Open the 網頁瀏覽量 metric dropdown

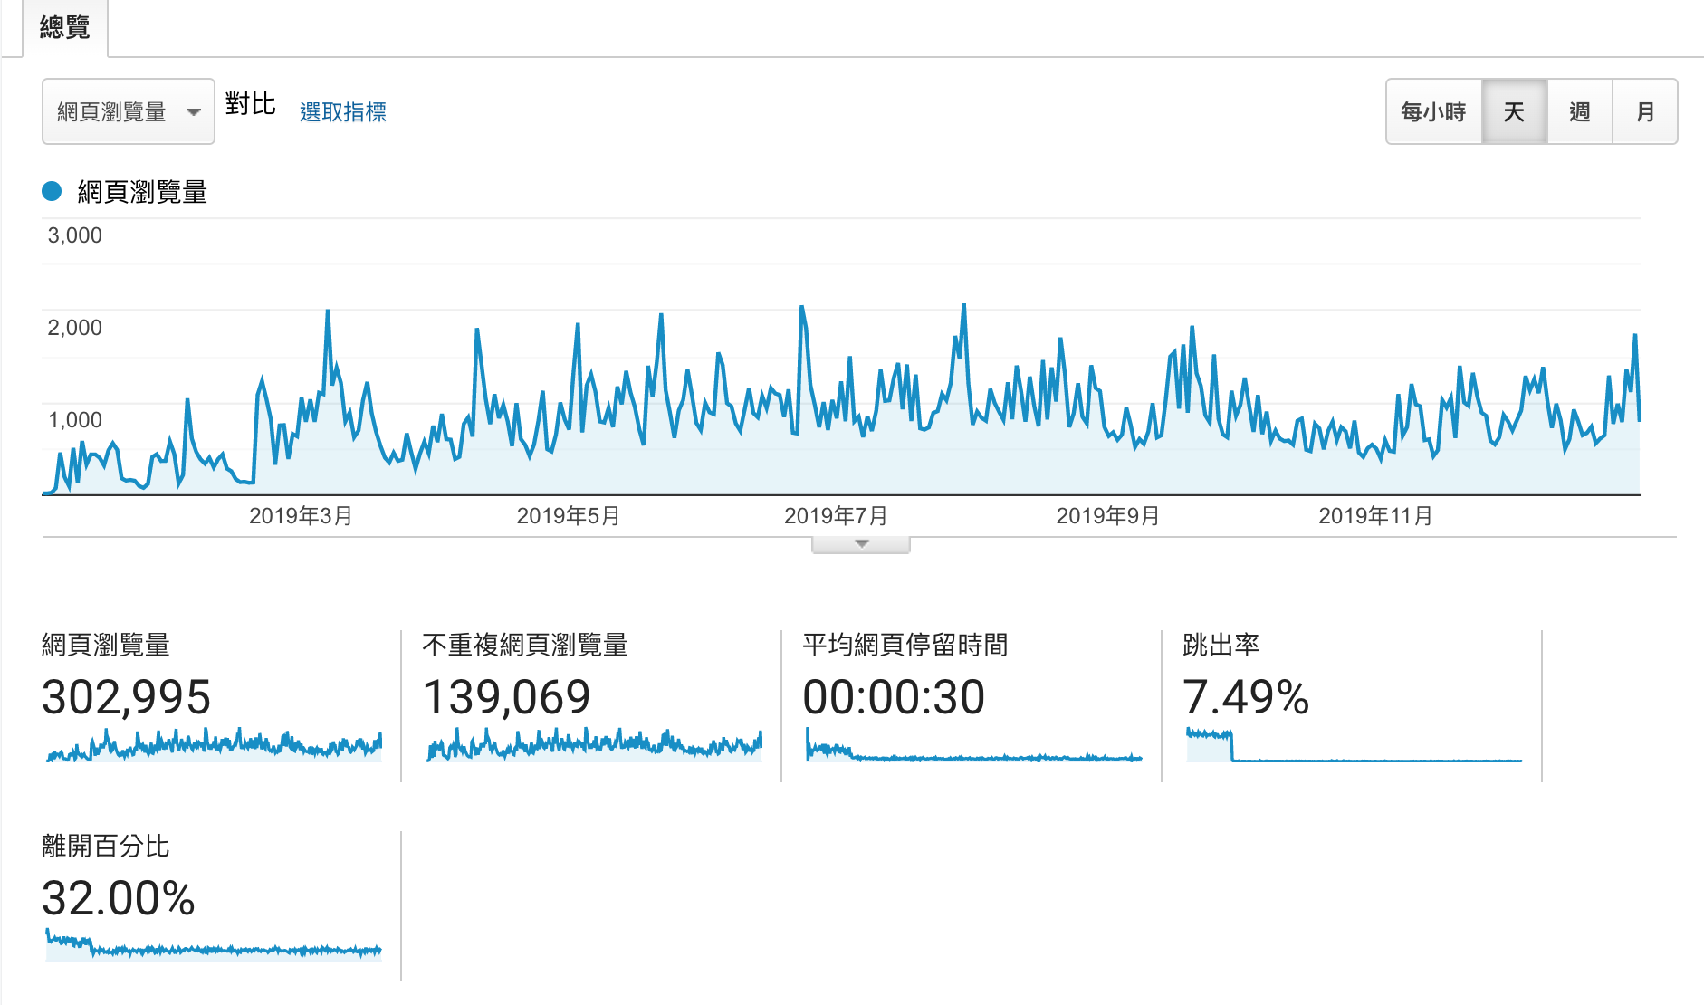pyautogui.click(x=128, y=111)
